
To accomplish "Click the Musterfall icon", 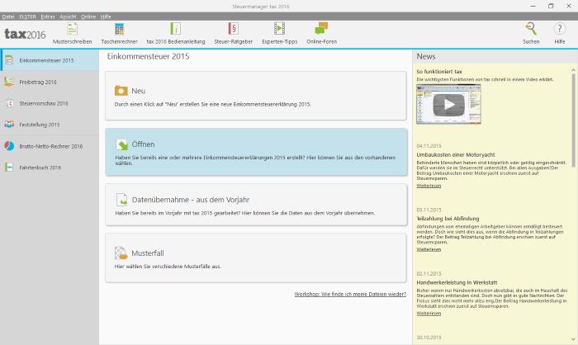I will (x=121, y=253).
